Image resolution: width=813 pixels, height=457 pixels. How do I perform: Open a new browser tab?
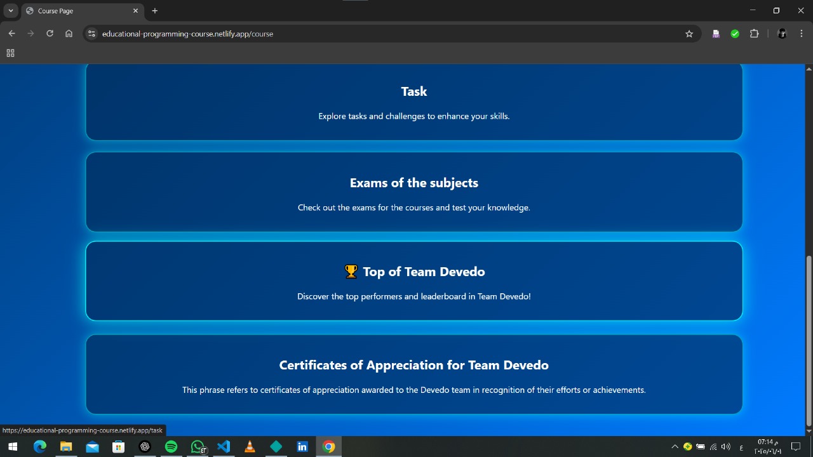pyautogui.click(x=155, y=11)
